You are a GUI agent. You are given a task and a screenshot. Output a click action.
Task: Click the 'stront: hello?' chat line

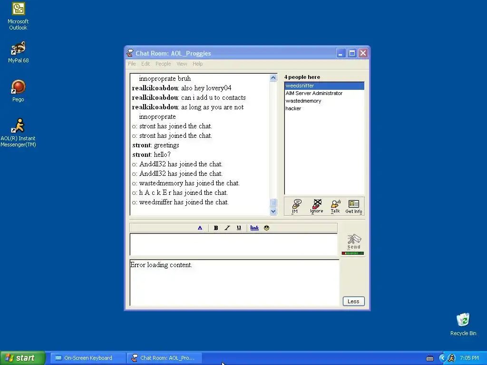[x=151, y=154]
